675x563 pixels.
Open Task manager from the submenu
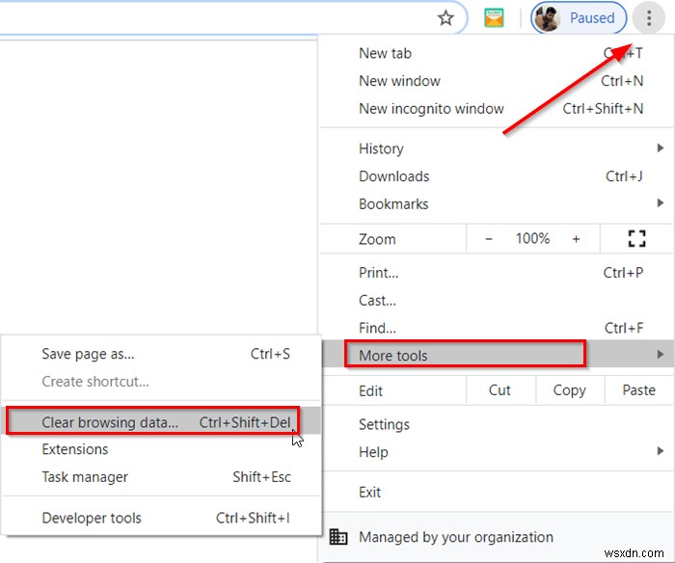162,477
